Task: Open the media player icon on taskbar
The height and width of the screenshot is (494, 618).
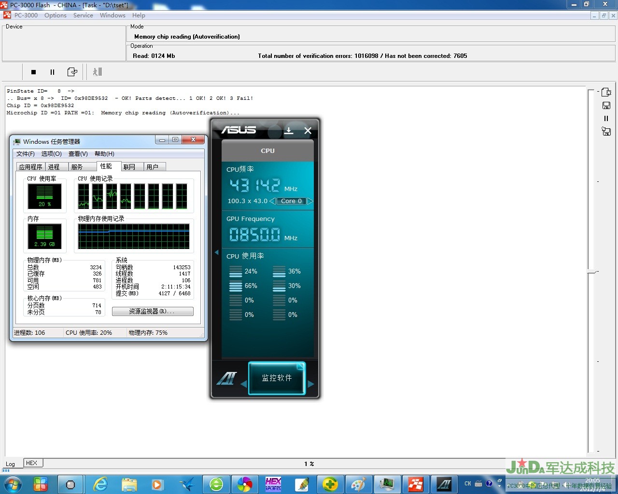Action: [x=157, y=484]
